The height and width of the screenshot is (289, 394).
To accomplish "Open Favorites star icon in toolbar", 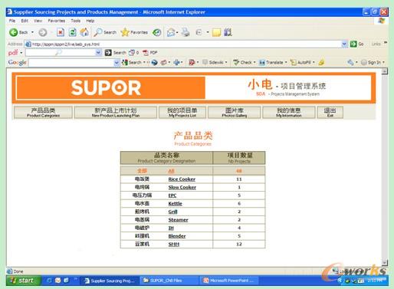I will tap(134, 32).
